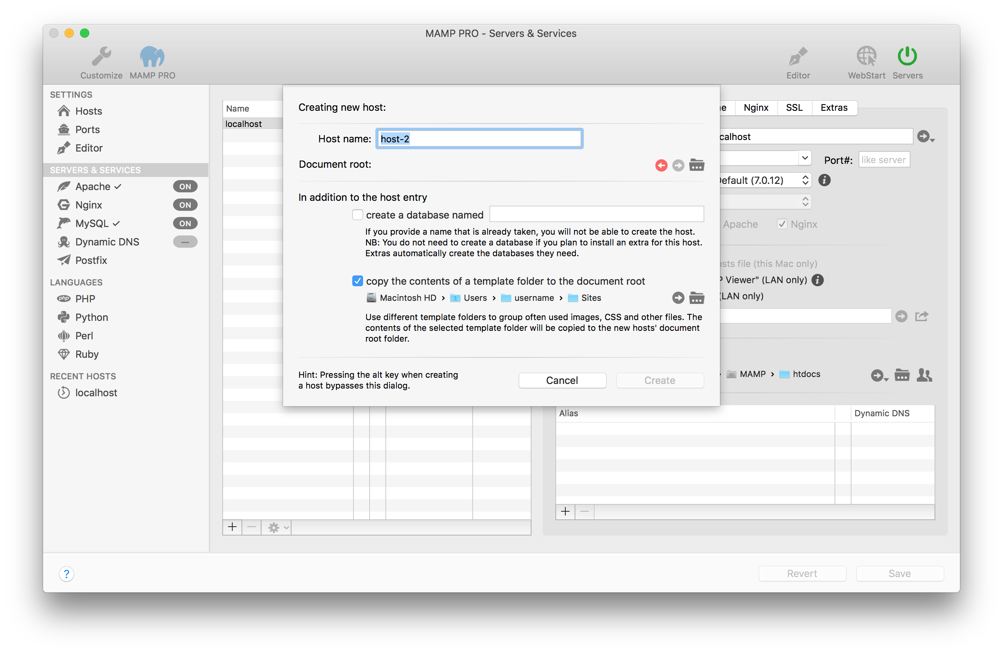Toggle the Dynamic DNS switch
Viewport: 1003px width, 654px height.
click(x=185, y=242)
